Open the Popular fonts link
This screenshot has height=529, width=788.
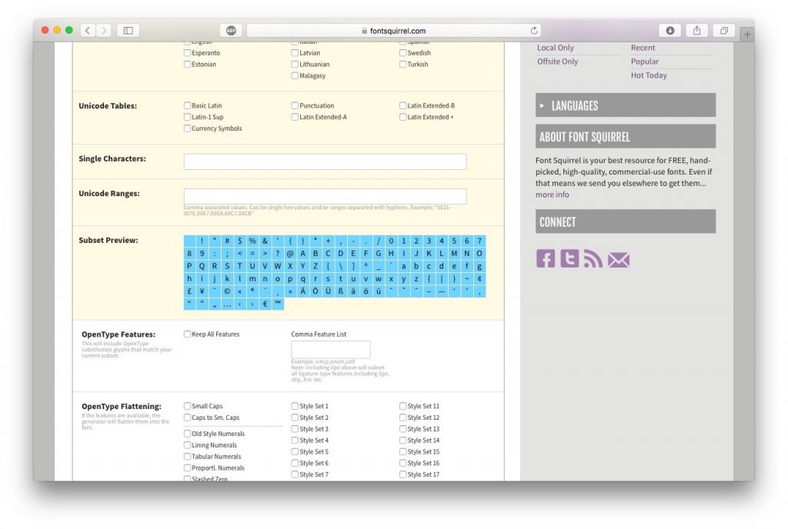pos(645,62)
